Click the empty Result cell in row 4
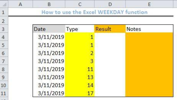Image resolution: width=177 pixels, height=100 pixels. [110, 37]
